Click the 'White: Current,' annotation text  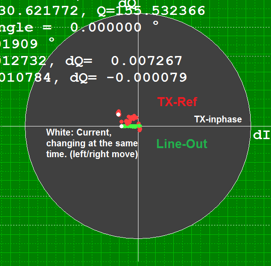(79, 132)
